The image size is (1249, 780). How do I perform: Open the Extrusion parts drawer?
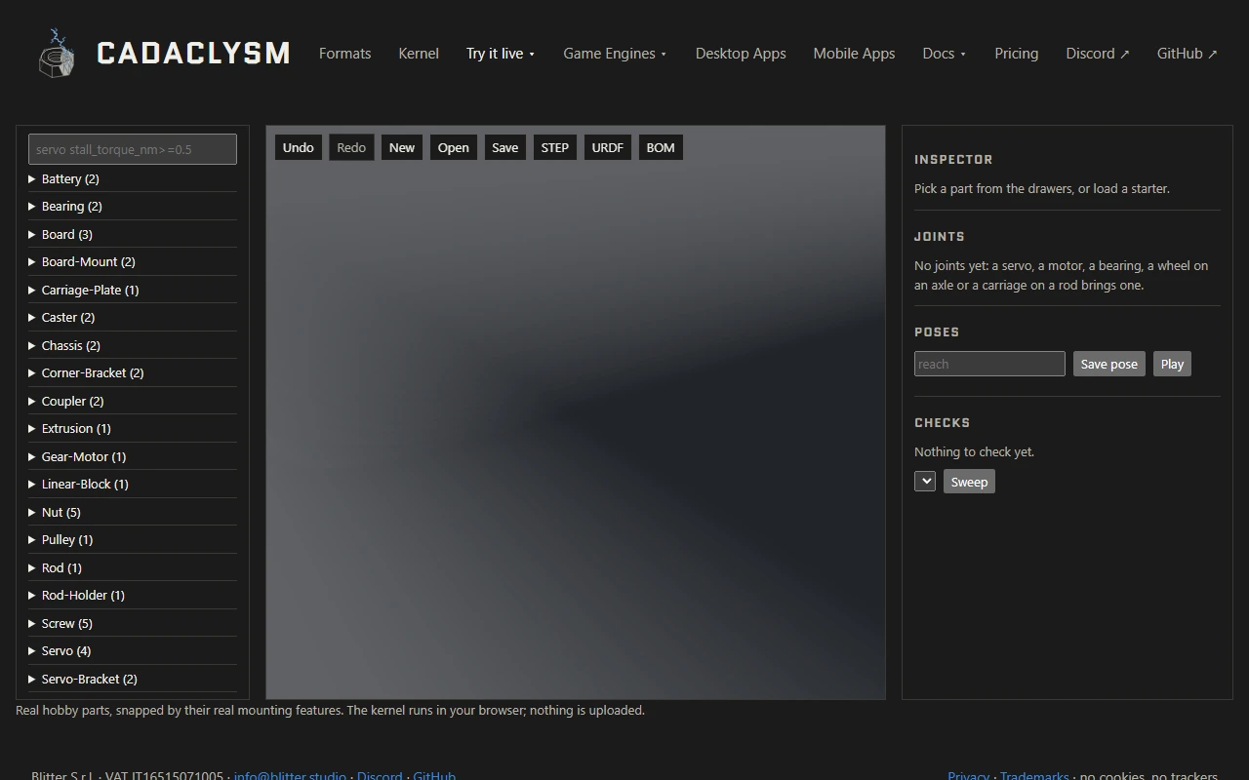point(133,429)
